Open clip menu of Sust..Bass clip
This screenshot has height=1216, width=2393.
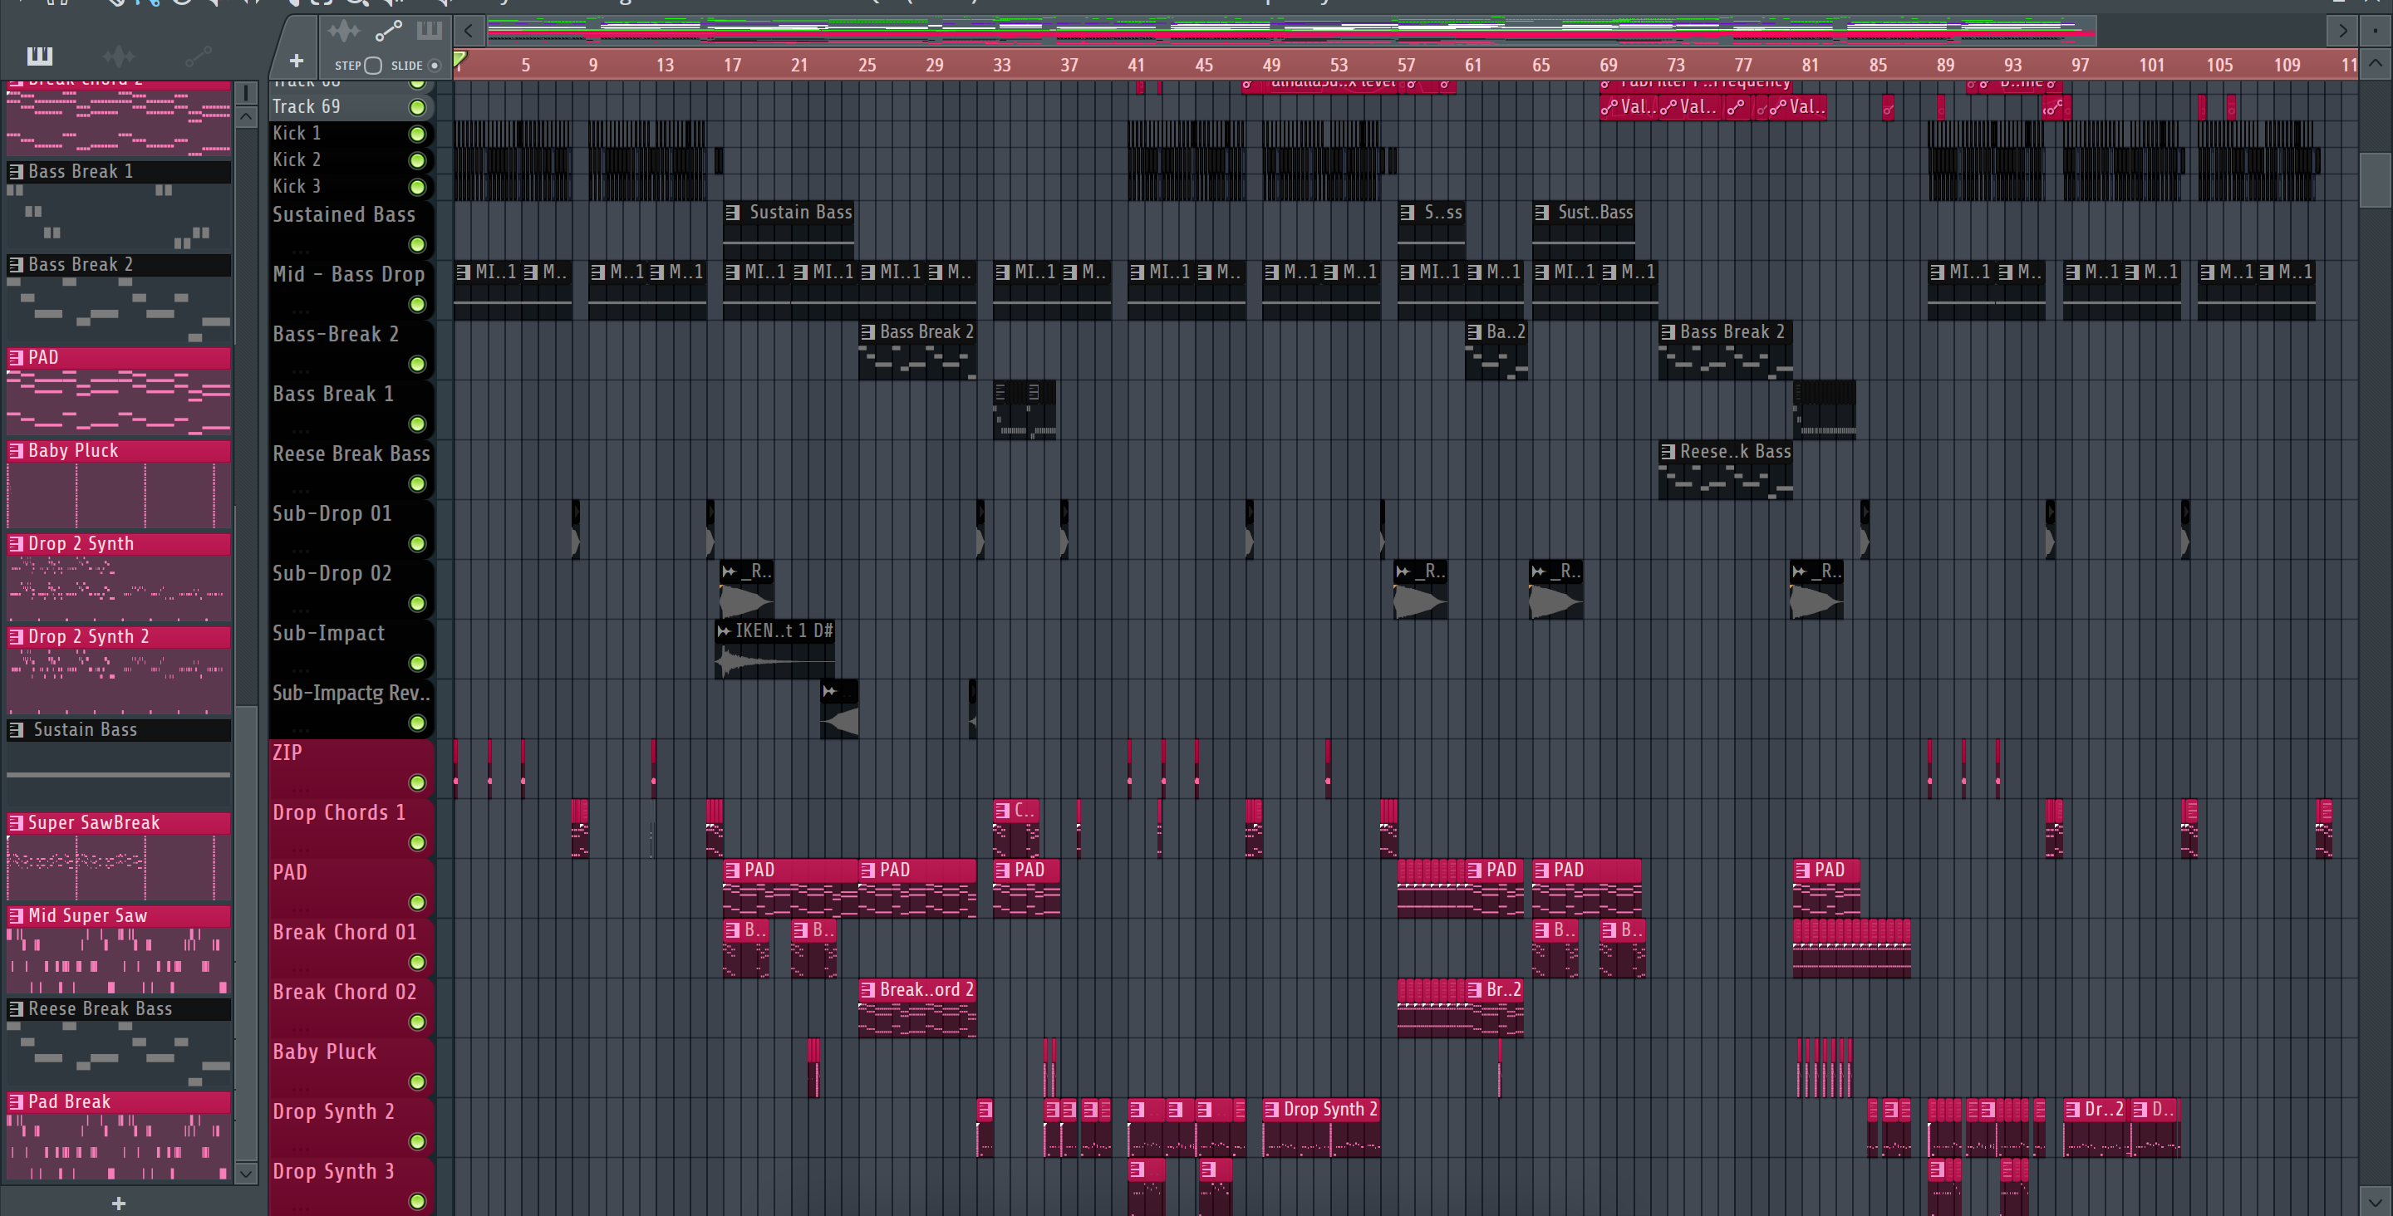1542,212
